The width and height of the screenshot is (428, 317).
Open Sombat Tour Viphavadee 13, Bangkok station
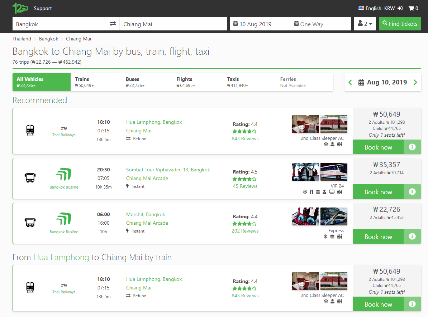point(168,170)
